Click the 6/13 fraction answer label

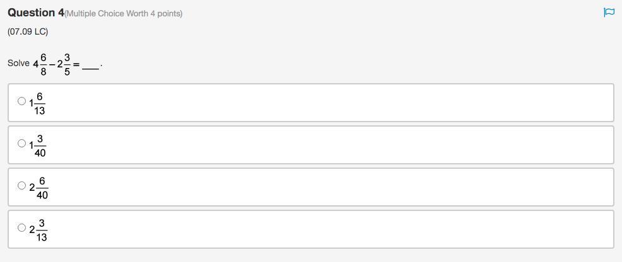tap(37, 103)
